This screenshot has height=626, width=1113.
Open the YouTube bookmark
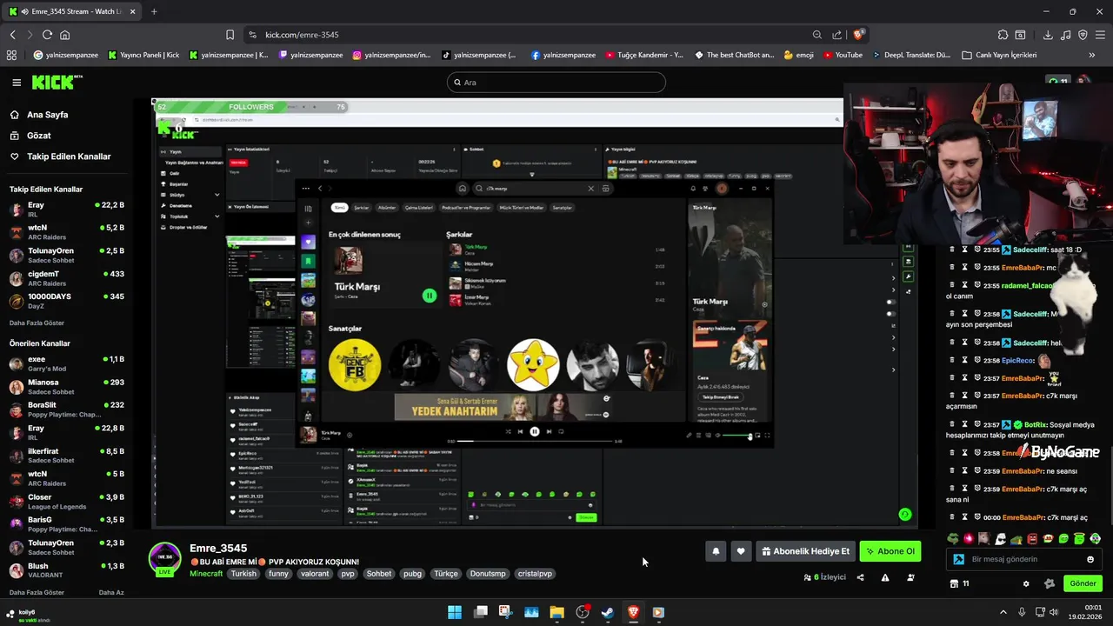(842, 55)
